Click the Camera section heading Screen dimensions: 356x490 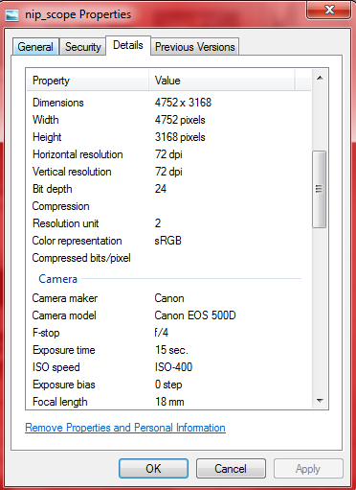pyautogui.click(x=57, y=279)
